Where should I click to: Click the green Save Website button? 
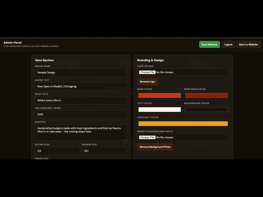click(x=209, y=44)
